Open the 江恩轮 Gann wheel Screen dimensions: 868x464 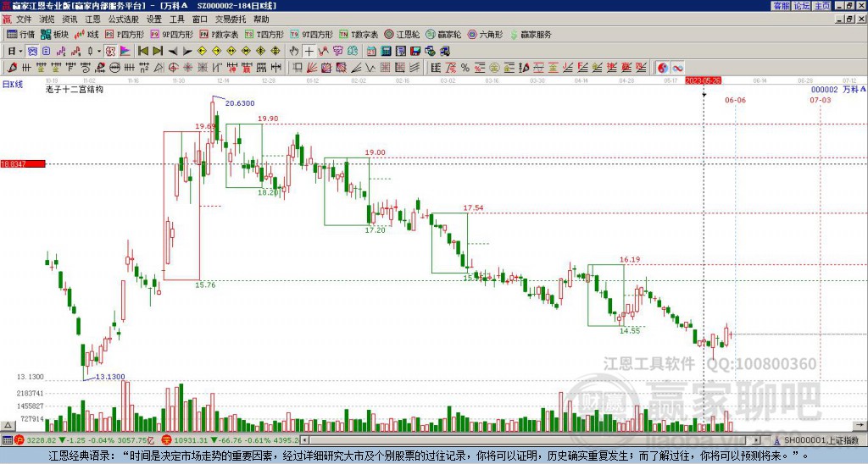pyautogui.click(x=403, y=34)
